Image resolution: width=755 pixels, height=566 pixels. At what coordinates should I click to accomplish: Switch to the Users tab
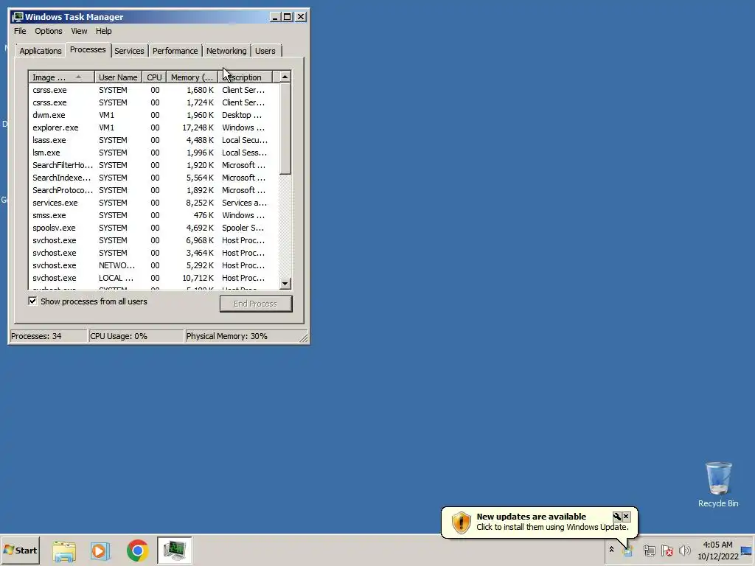265,51
